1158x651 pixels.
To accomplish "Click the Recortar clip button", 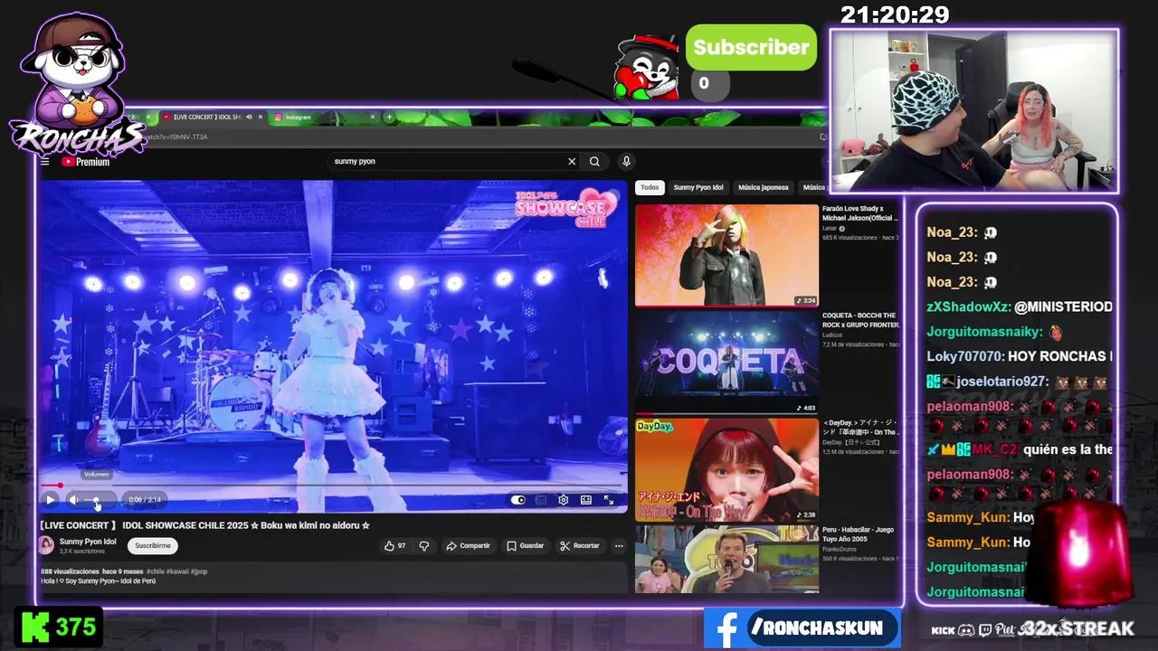I will pyautogui.click(x=580, y=545).
